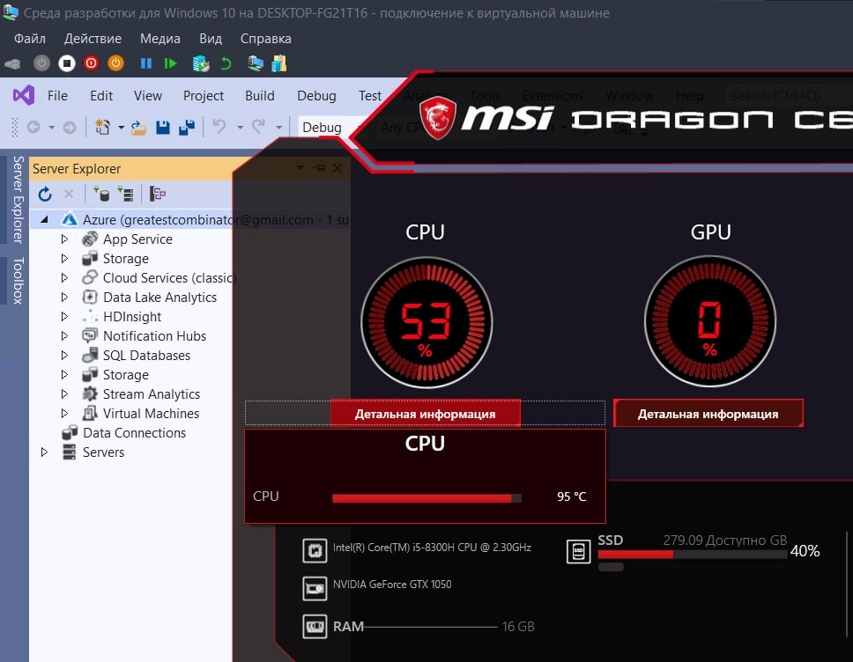Click the GPU Детальная информация button

pyautogui.click(x=708, y=414)
